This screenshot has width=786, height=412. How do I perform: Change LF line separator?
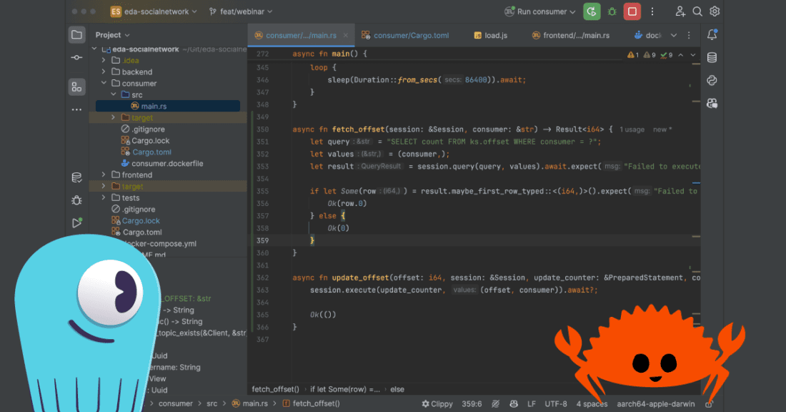coord(532,403)
